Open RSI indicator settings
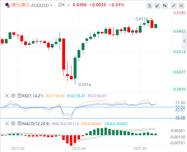 click(13, 96)
